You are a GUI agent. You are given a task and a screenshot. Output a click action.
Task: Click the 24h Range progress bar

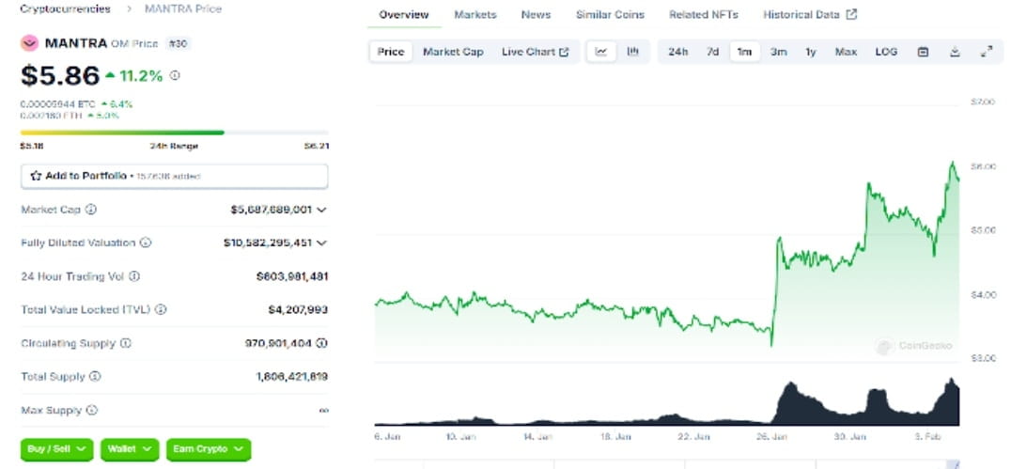(x=174, y=133)
